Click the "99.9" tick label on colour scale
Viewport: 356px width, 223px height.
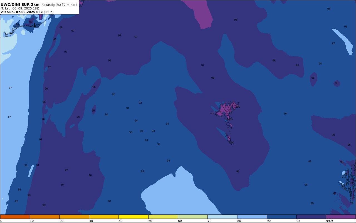[x=329, y=221]
